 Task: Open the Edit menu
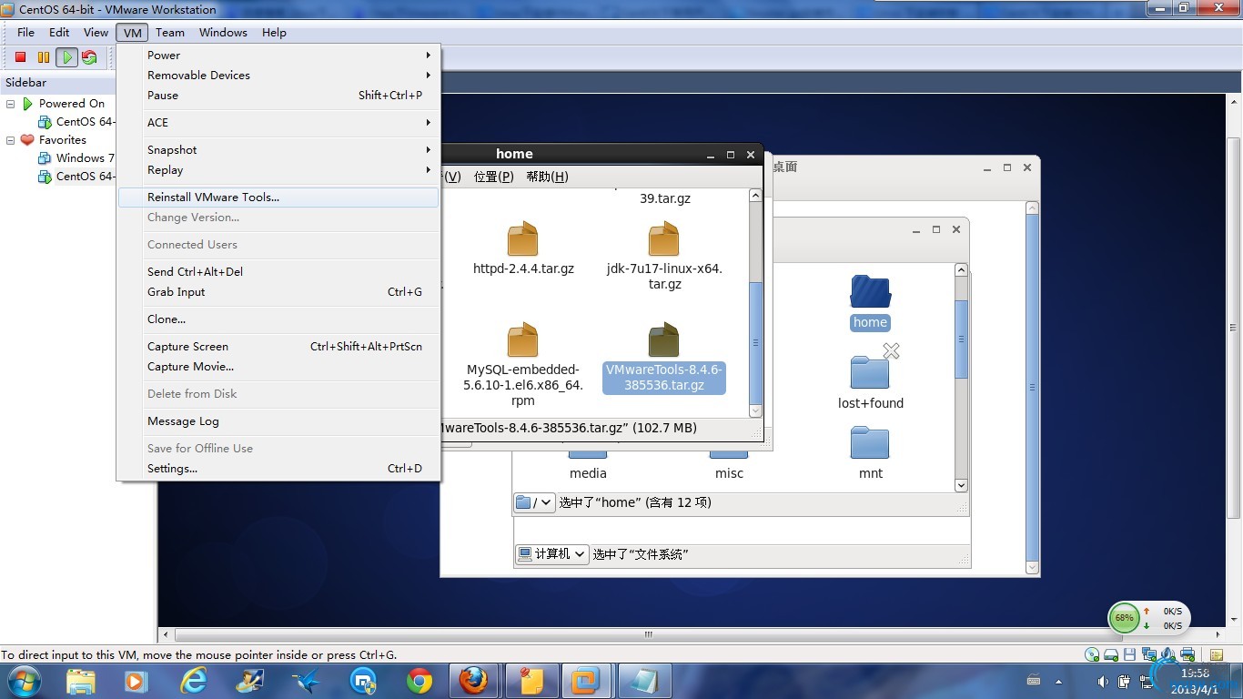point(59,32)
